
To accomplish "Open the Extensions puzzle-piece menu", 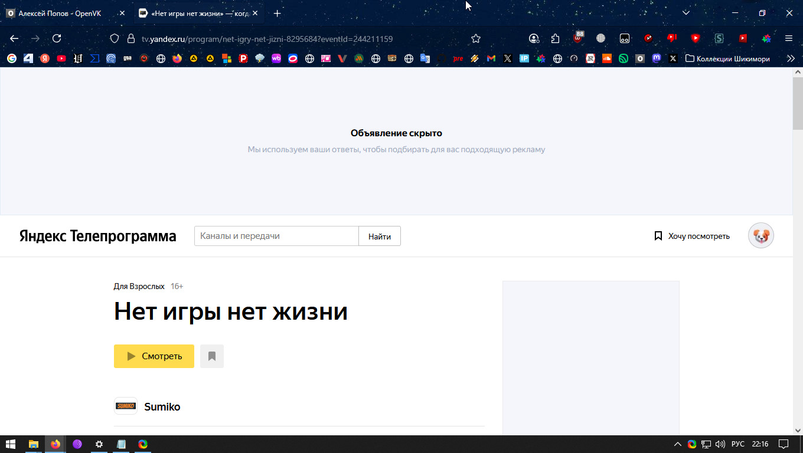I will 555,38.
